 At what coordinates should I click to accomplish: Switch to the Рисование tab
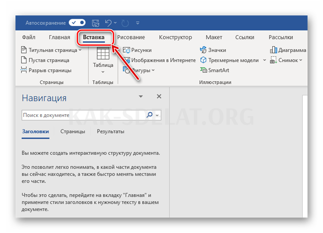pyautogui.click(x=131, y=37)
